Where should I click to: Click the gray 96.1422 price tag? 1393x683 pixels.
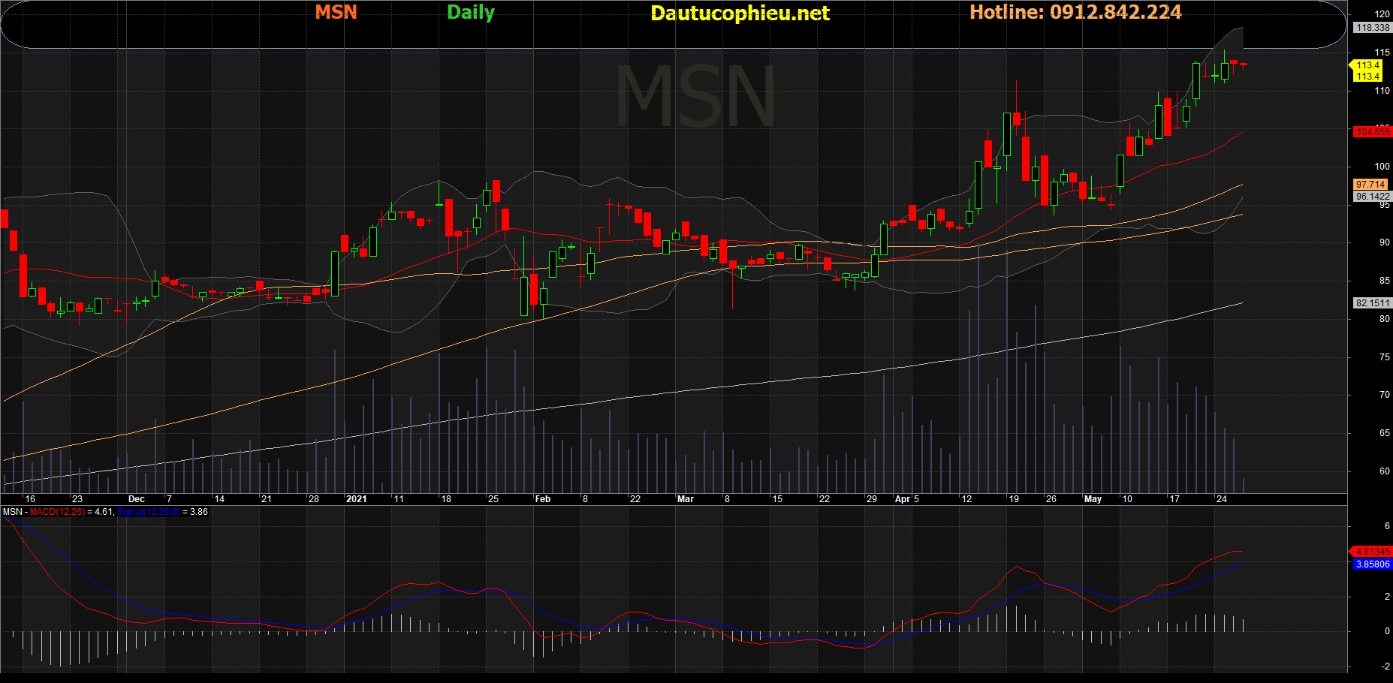coord(1372,197)
